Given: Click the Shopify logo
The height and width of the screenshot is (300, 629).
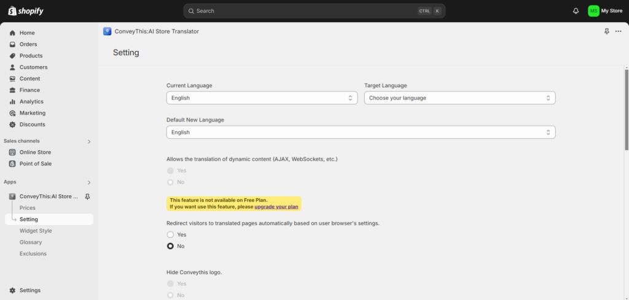Looking at the screenshot, I should point(26,11).
